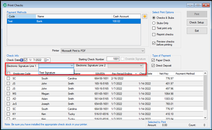
Task: Check the row for Adam Smith
Action: [x=8, y=99]
